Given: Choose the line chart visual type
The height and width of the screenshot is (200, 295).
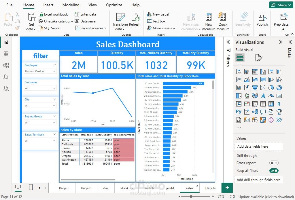Looking at the screenshot, I should tap(239, 80).
